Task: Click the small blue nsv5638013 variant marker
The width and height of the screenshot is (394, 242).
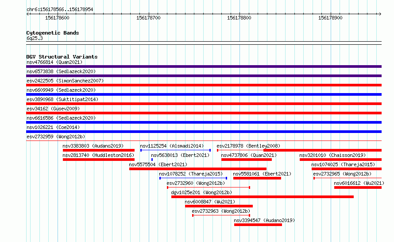Action: (152, 160)
